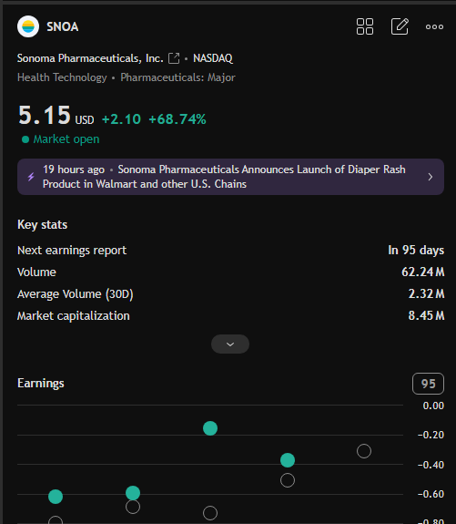Image resolution: width=456 pixels, height=524 pixels.
Task: Open the Diaper Rash Product news headline
Action: (x=224, y=177)
